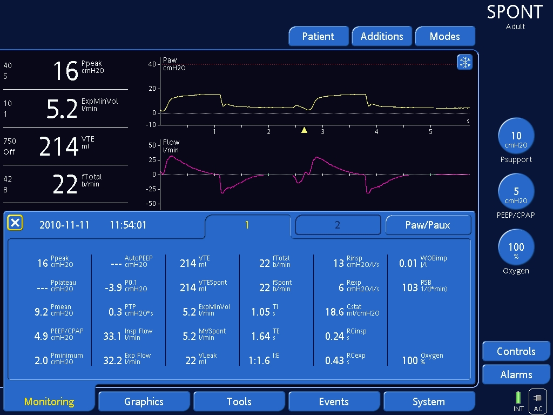Screen dimensions: 553x415
Task: Open the Patient setup window
Action: (x=319, y=36)
